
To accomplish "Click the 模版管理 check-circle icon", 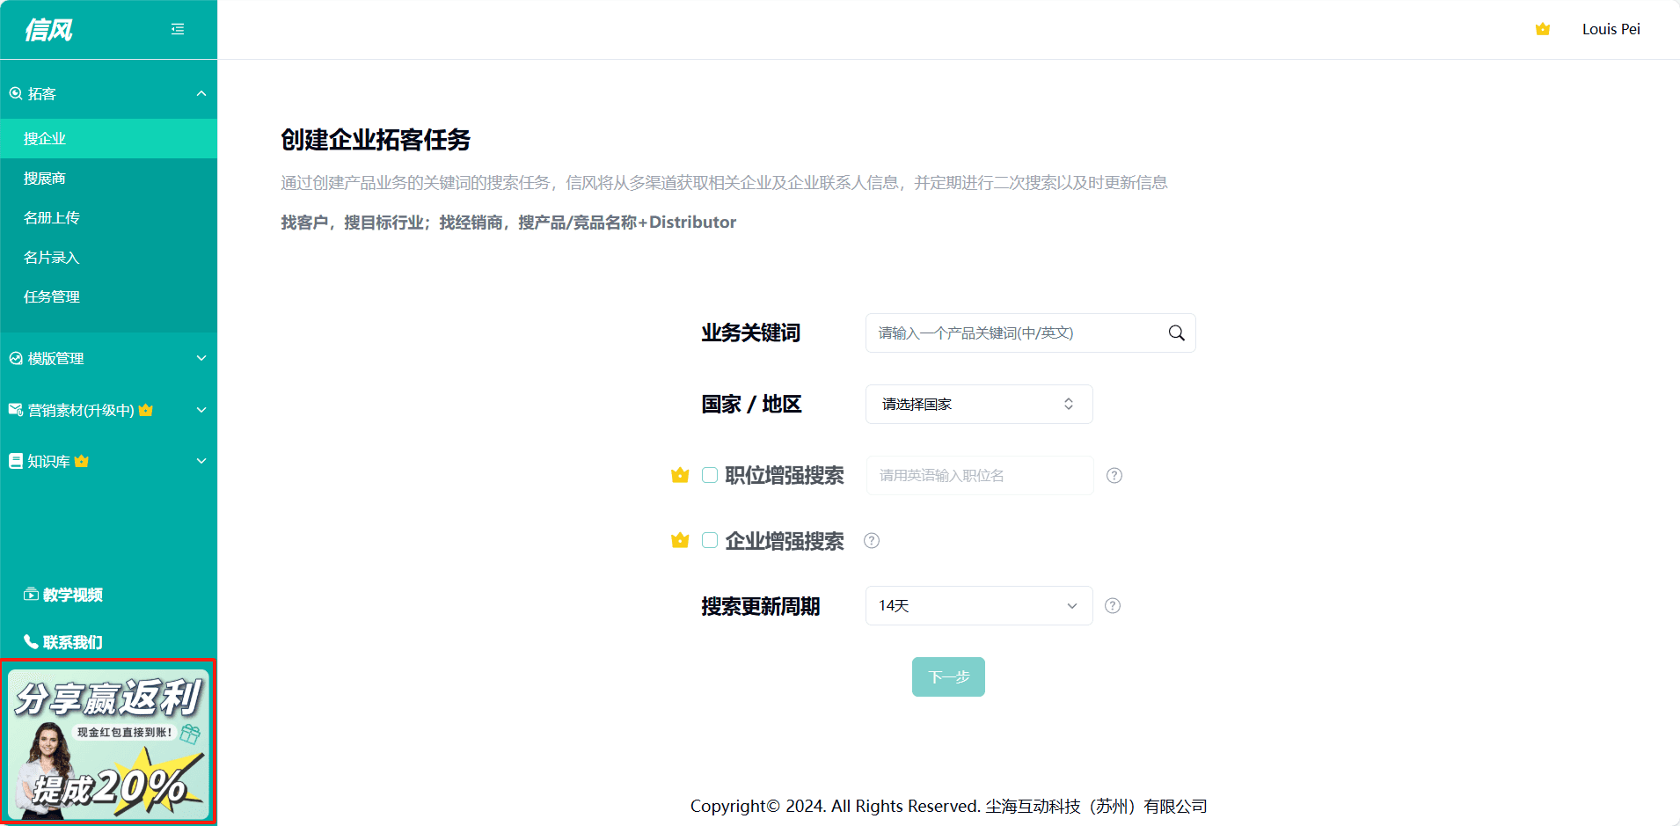I will (x=16, y=358).
